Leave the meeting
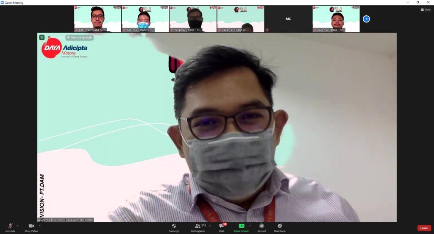Screen dimensions: 434x234 pyautogui.click(x=424, y=228)
